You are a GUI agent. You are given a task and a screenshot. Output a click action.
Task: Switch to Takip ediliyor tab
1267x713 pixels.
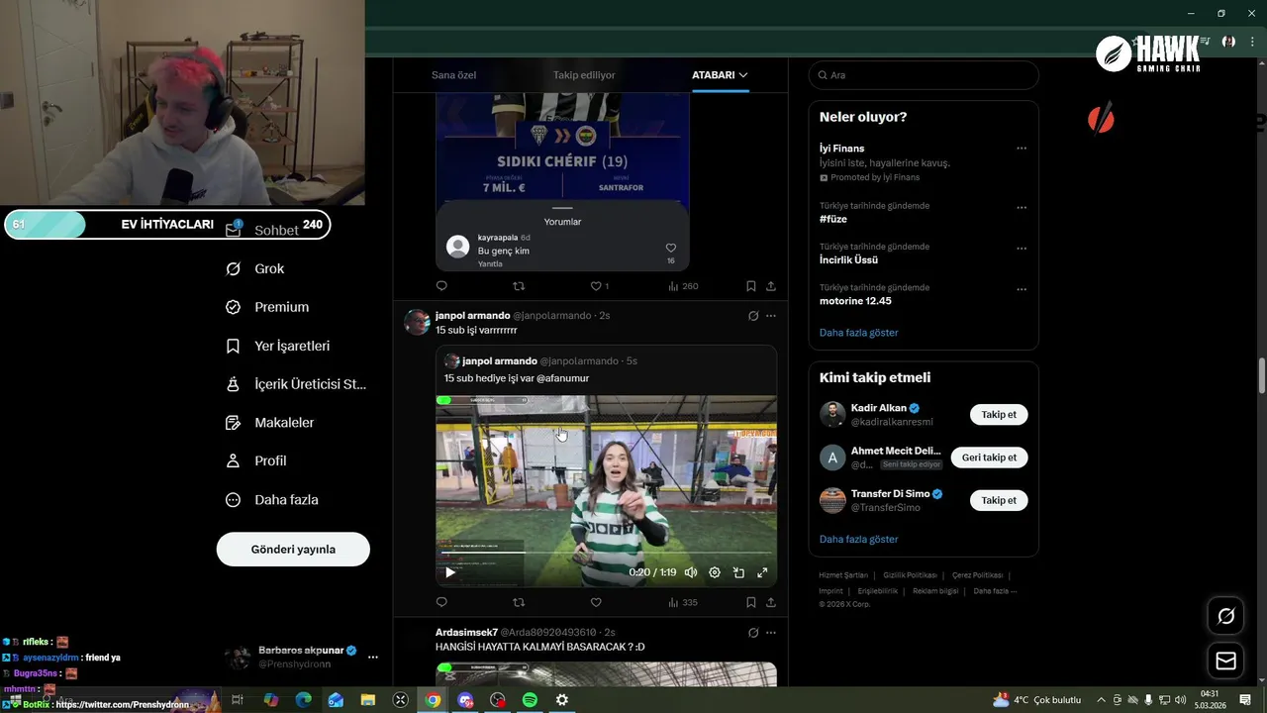coord(584,75)
